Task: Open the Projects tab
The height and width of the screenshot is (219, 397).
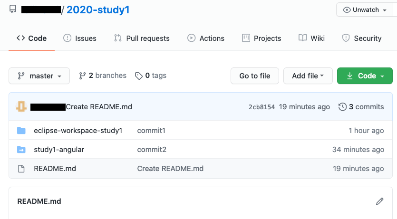Action: pyautogui.click(x=261, y=38)
